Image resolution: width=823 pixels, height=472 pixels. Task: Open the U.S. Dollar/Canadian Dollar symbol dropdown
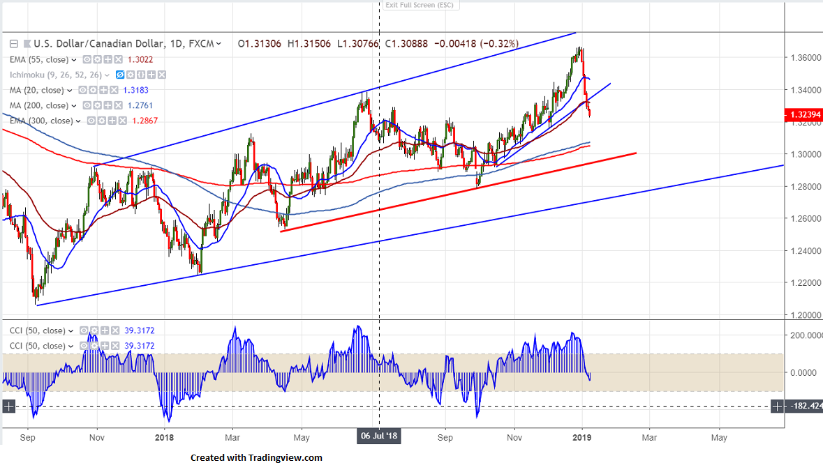219,43
